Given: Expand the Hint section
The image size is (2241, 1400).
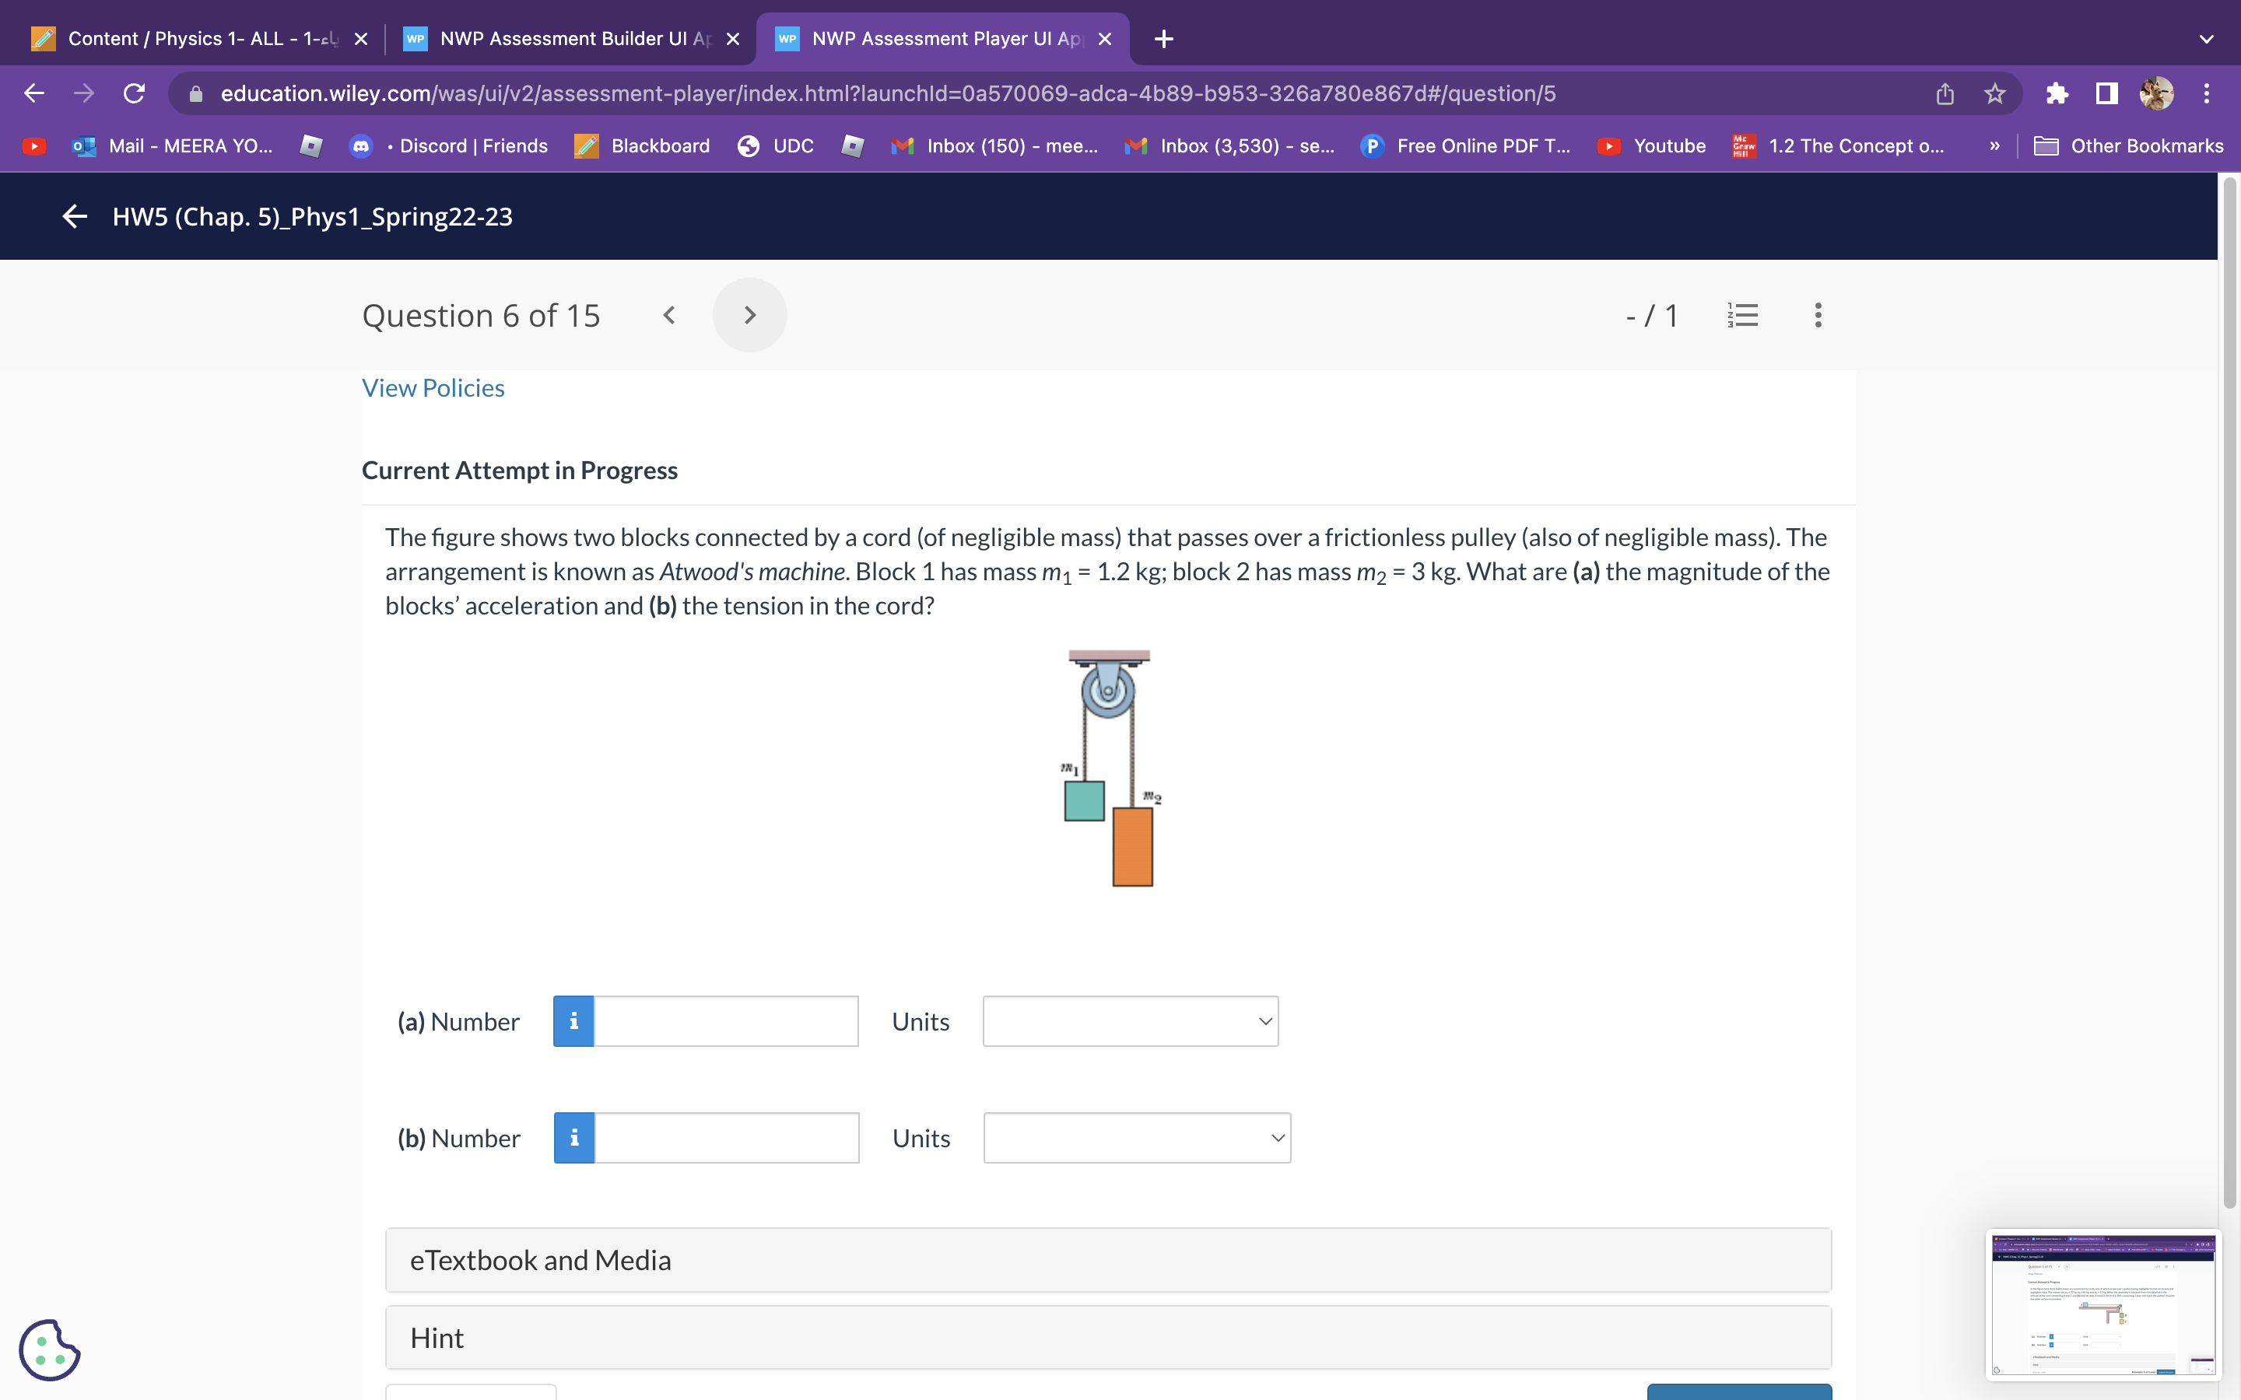Looking at the screenshot, I should coord(1107,1338).
